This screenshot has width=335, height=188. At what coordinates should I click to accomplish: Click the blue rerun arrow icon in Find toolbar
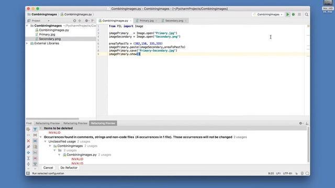pyautogui.click(x=28, y=152)
